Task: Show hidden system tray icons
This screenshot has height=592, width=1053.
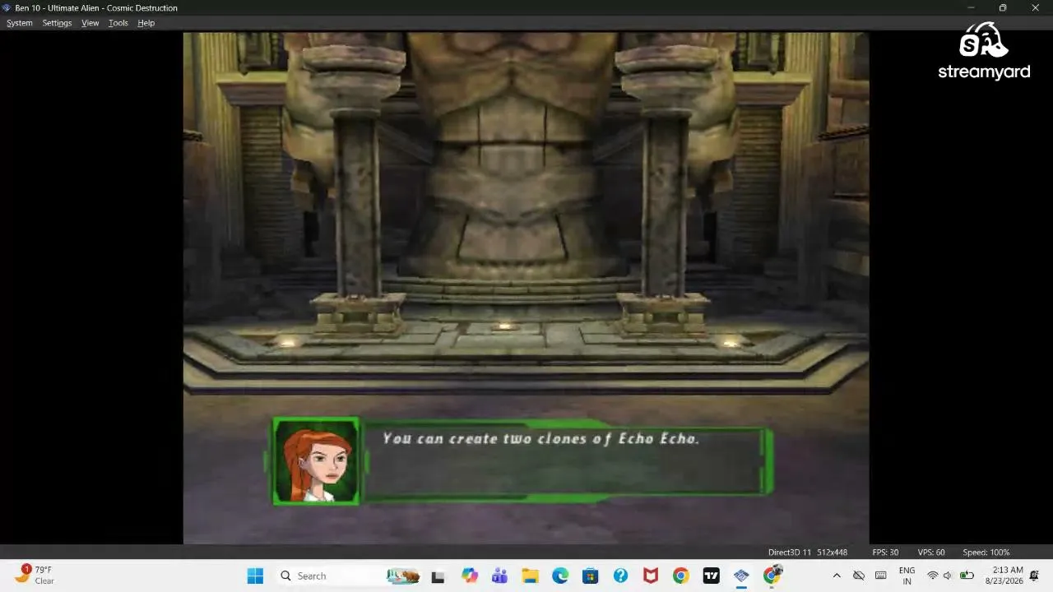Action: click(x=837, y=576)
